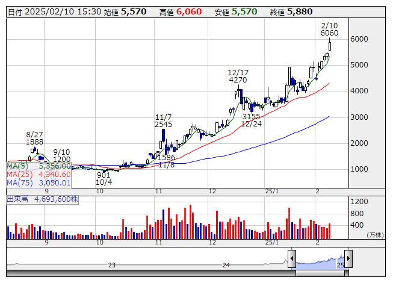
Task: Click the 23 year marker in overview strip
Action: tap(111, 265)
